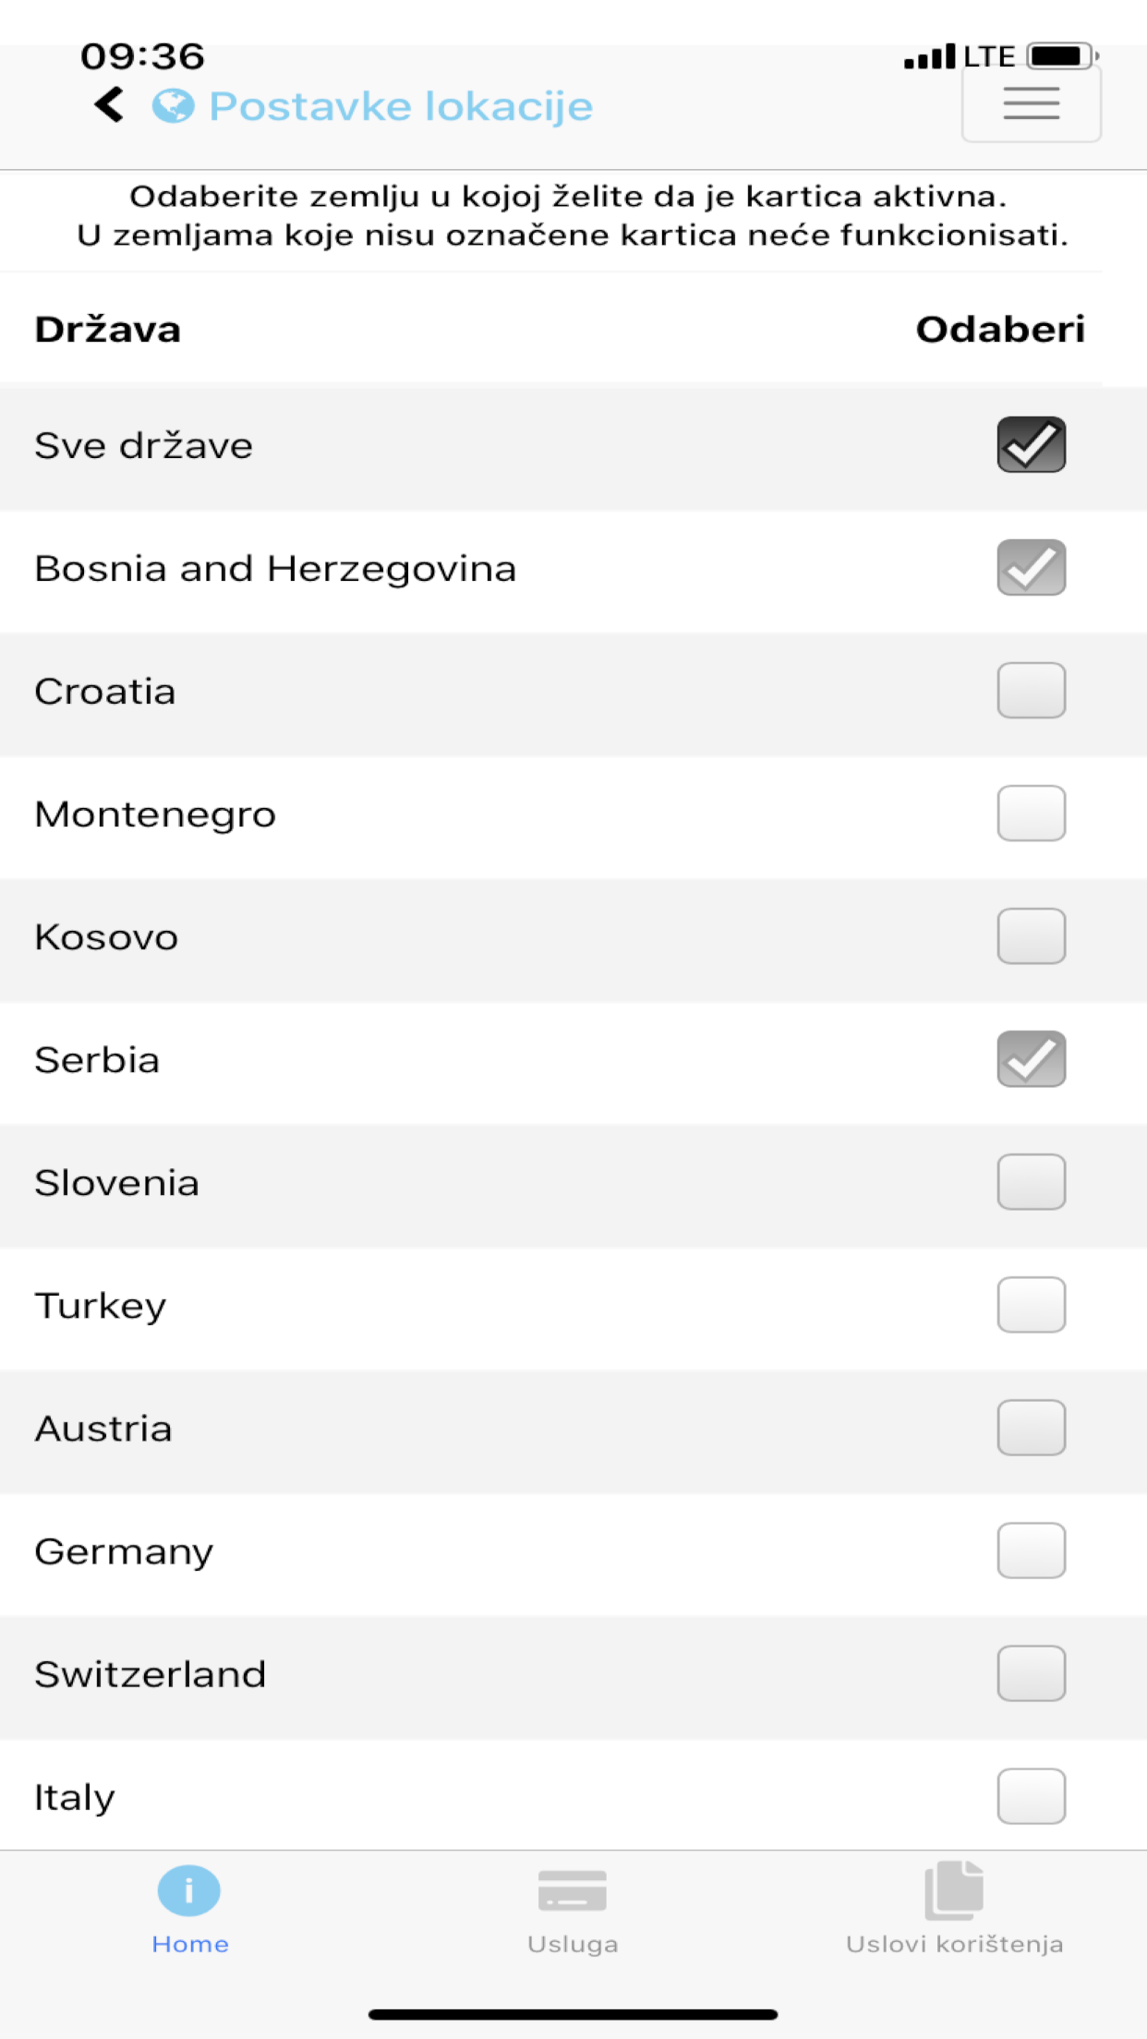This screenshot has height=2039, width=1147.
Task: Tap the Usluga card icon
Action: 573,1890
